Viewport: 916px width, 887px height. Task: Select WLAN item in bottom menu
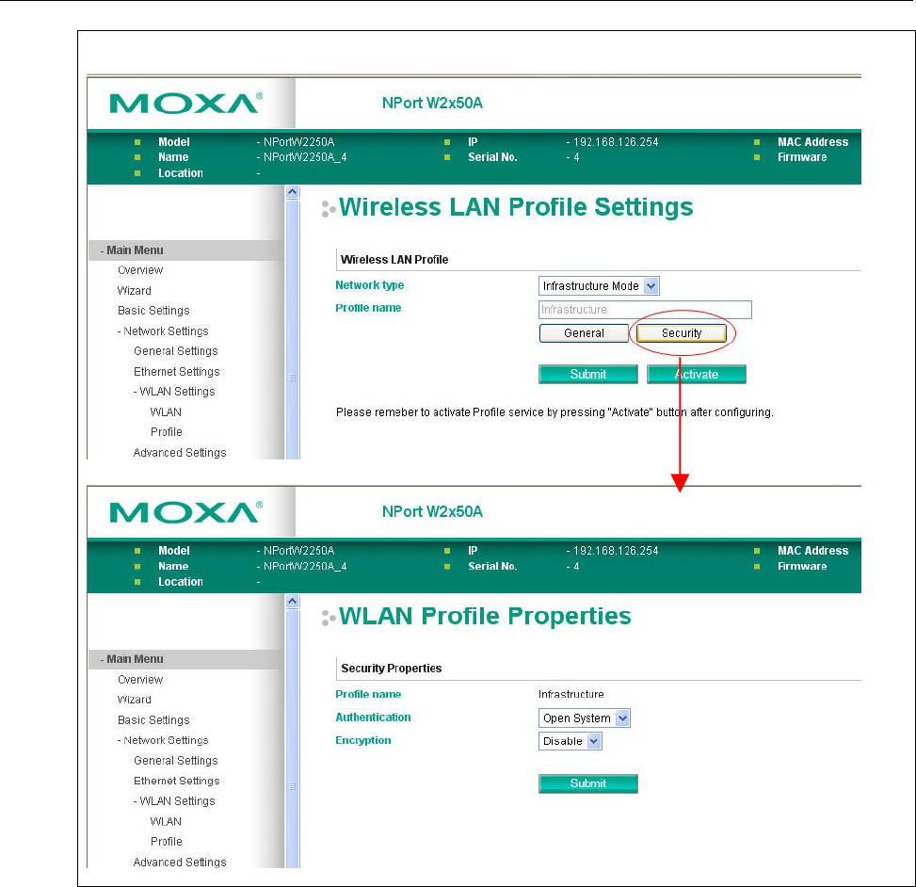pyautogui.click(x=166, y=821)
